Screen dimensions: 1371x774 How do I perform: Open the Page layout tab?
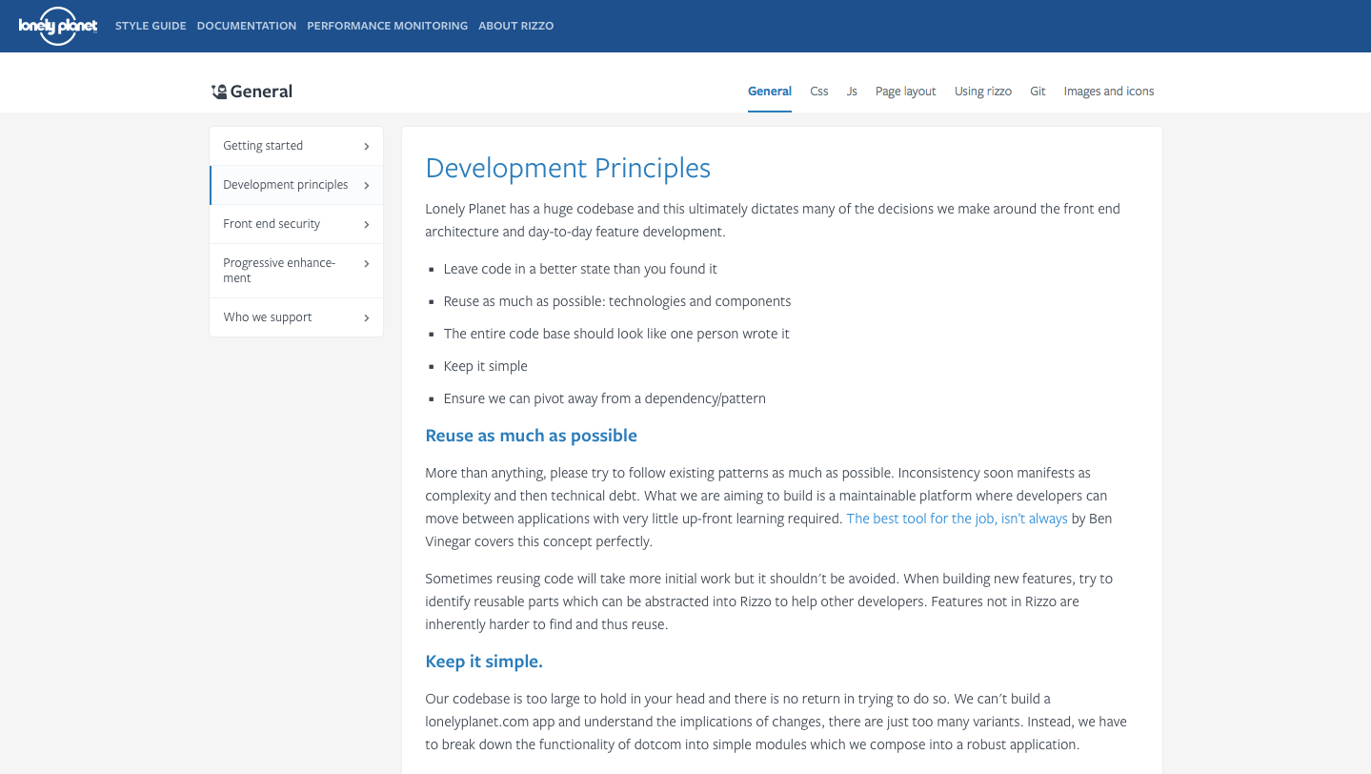click(x=905, y=92)
